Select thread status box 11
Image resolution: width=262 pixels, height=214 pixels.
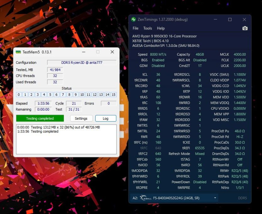click(x=88, y=95)
